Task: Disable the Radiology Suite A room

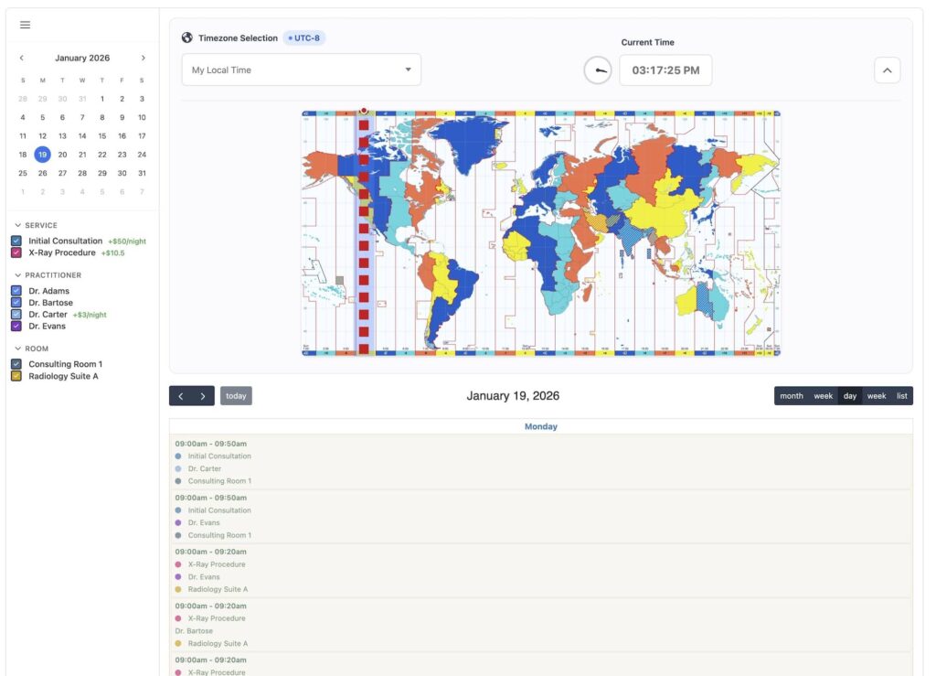Action: click(x=16, y=376)
